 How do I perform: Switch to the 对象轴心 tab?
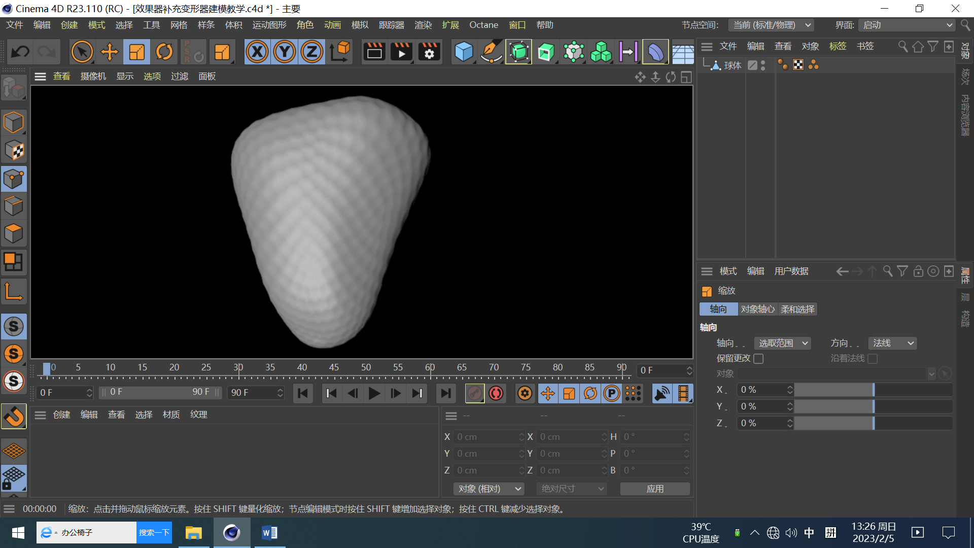758,310
